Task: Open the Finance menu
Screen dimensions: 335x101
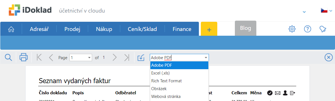Action: tap(182, 29)
